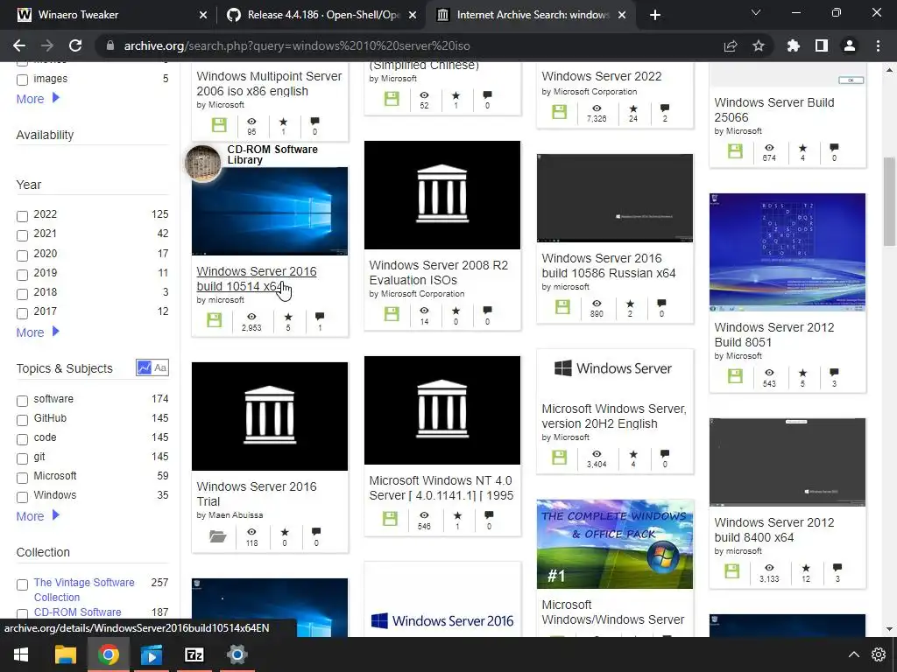The height and width of the screenshot is (672, 897).
Task: Show hidden system tray icons
Action: click(x=853, y=654)
